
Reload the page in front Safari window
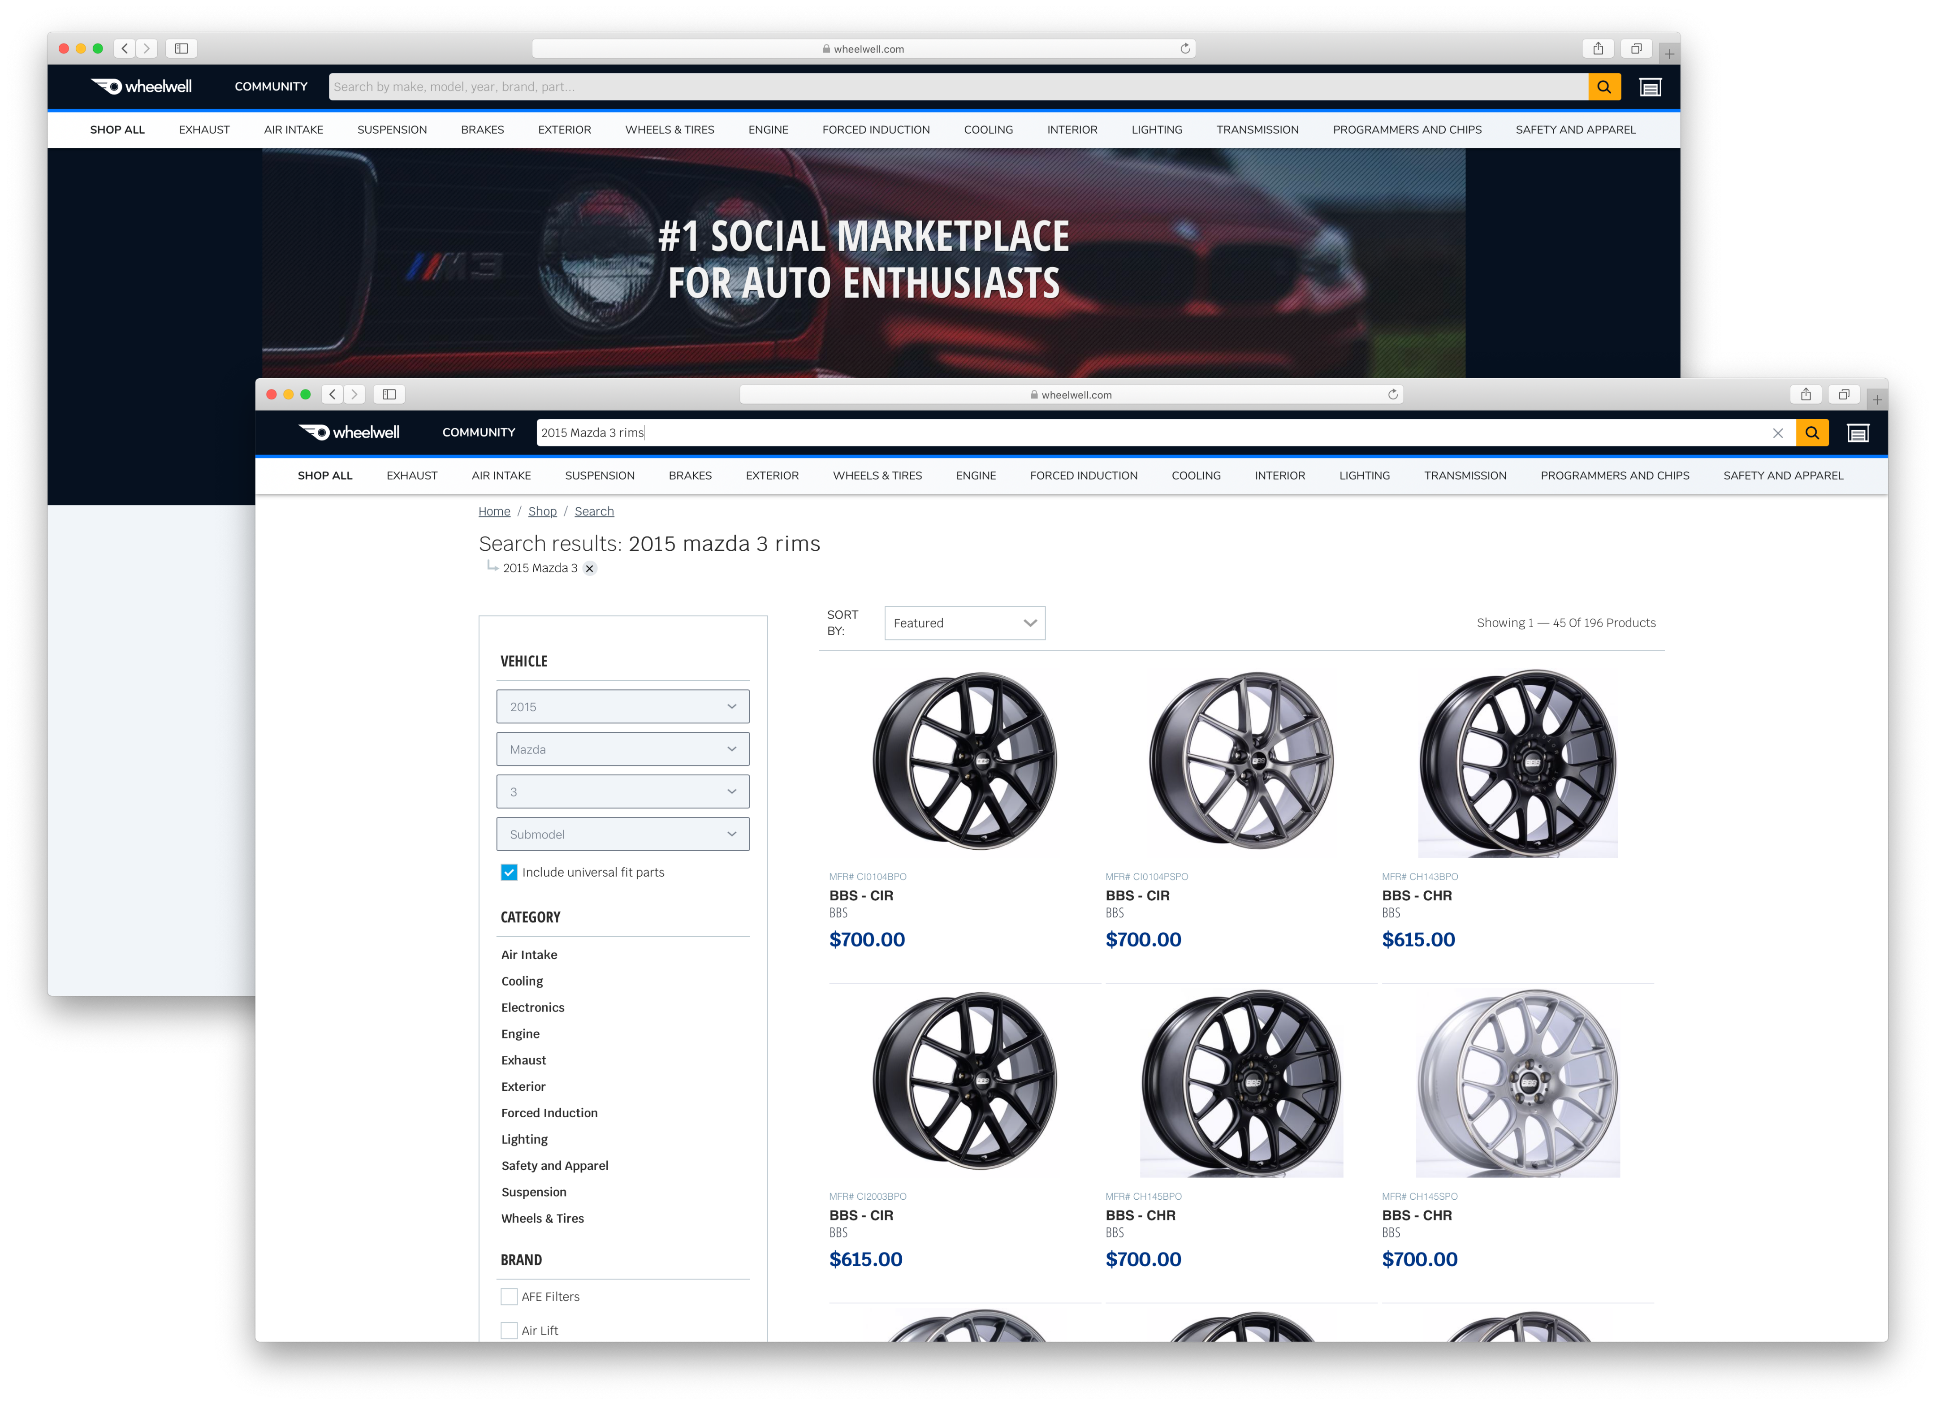1392,394
